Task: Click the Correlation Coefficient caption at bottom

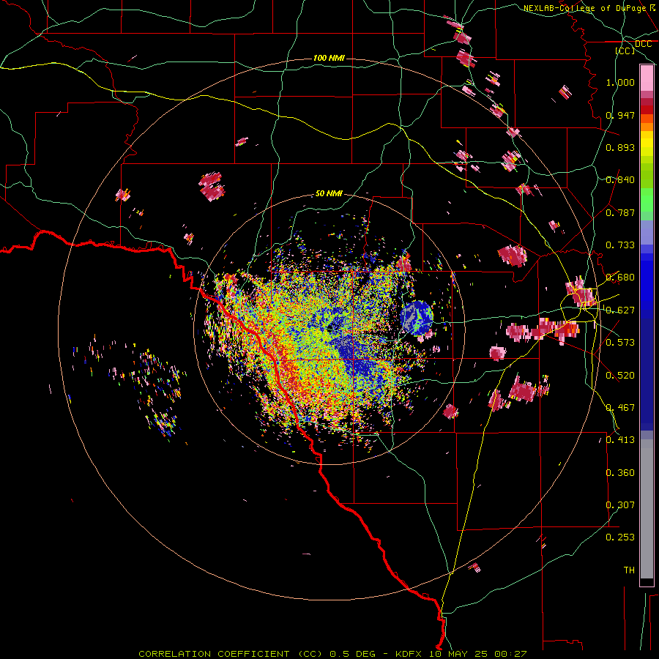Action: point(332,654)
